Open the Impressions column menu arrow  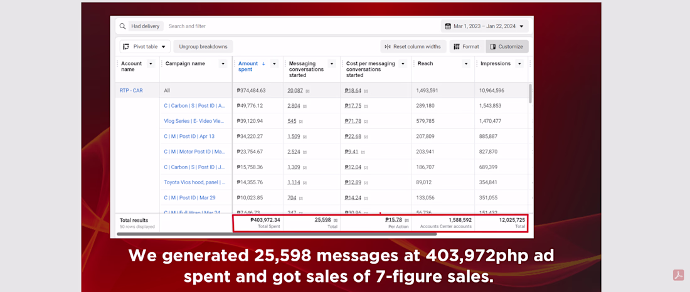pyautogui.click(x=520, y=64)
